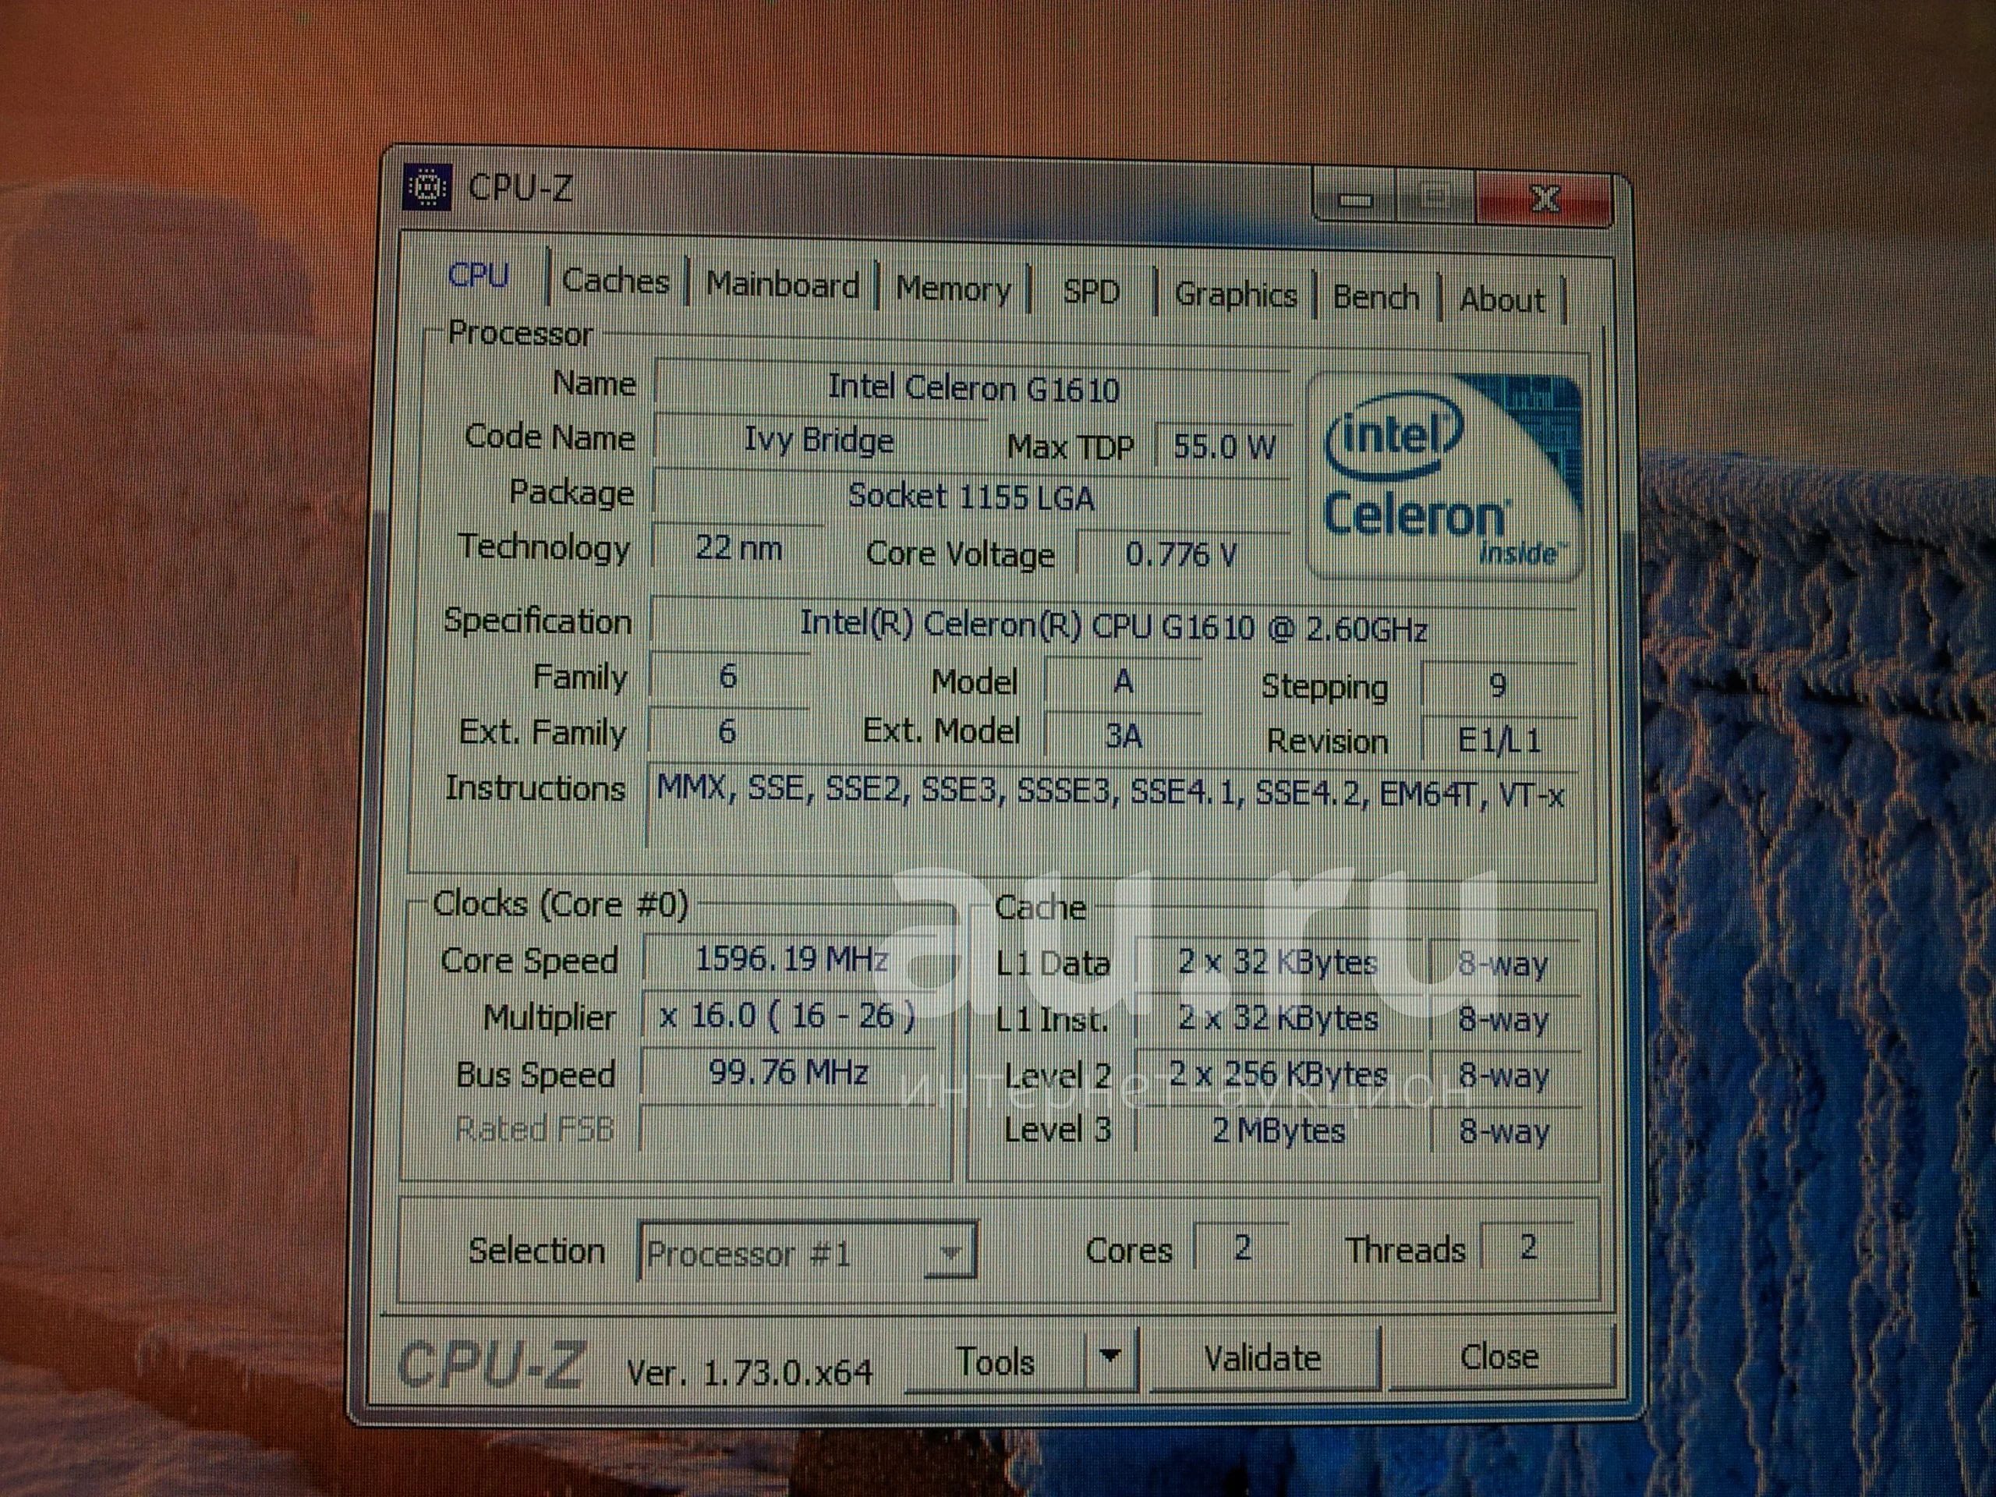Switch to the Graphics tab
1996x1497 pixels.
tap(1235, 294)
